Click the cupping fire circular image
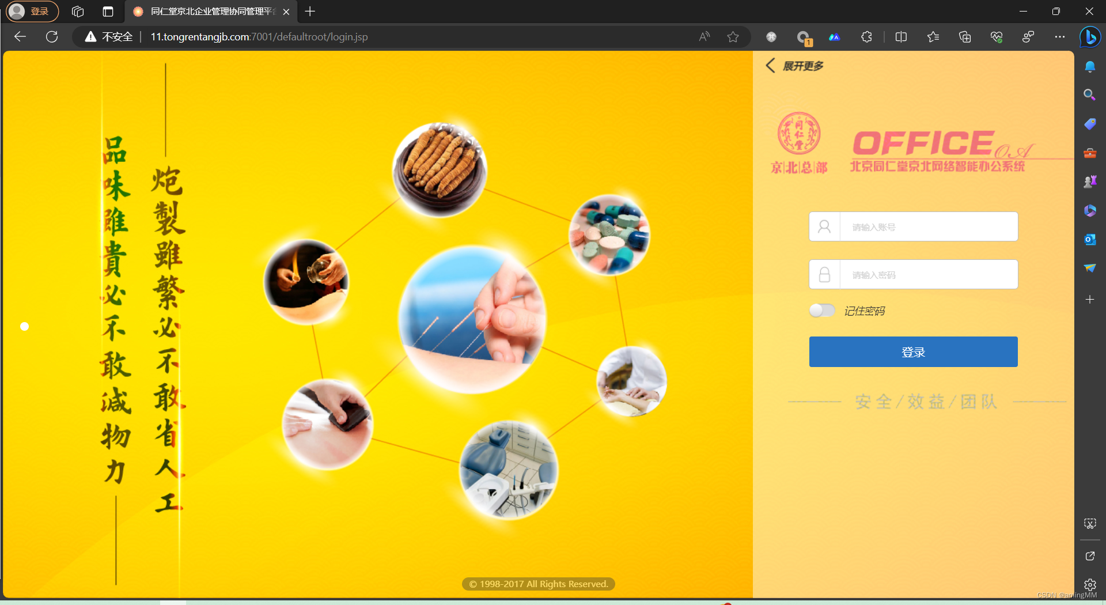Image resolution: width=1106 pixels, height=605 pixels. pos(306,282)
